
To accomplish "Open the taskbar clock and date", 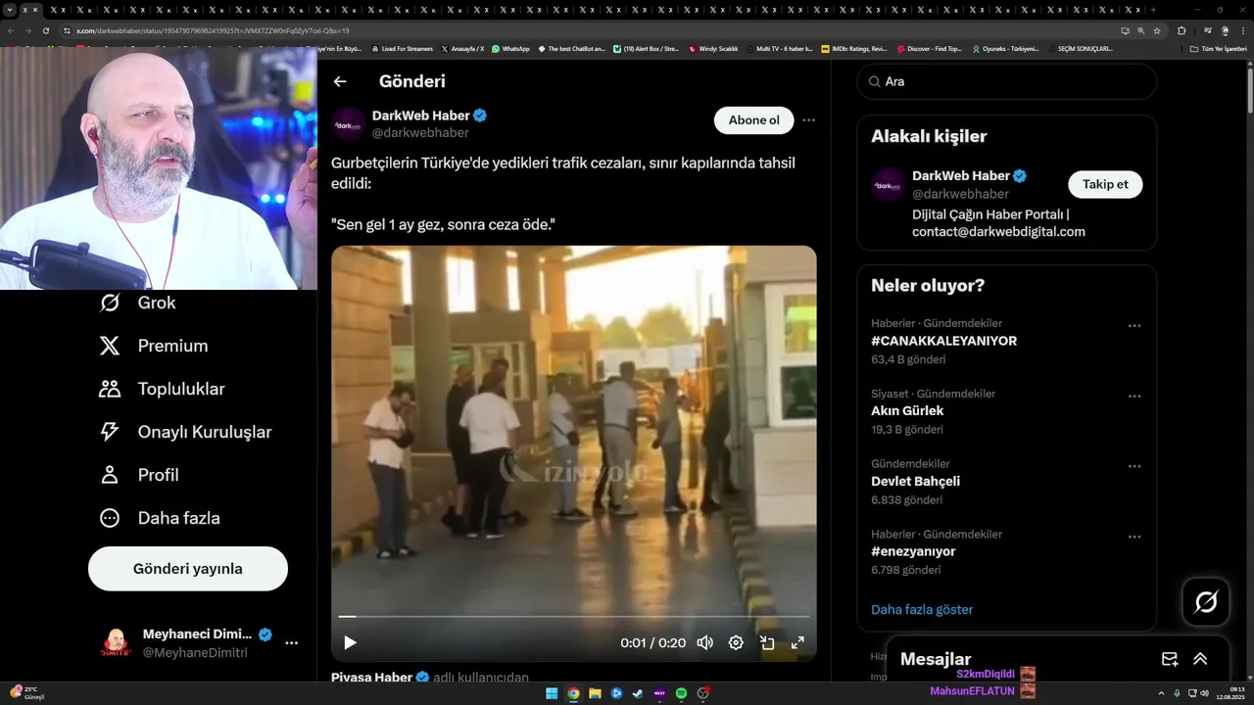I will (1230, 693).
